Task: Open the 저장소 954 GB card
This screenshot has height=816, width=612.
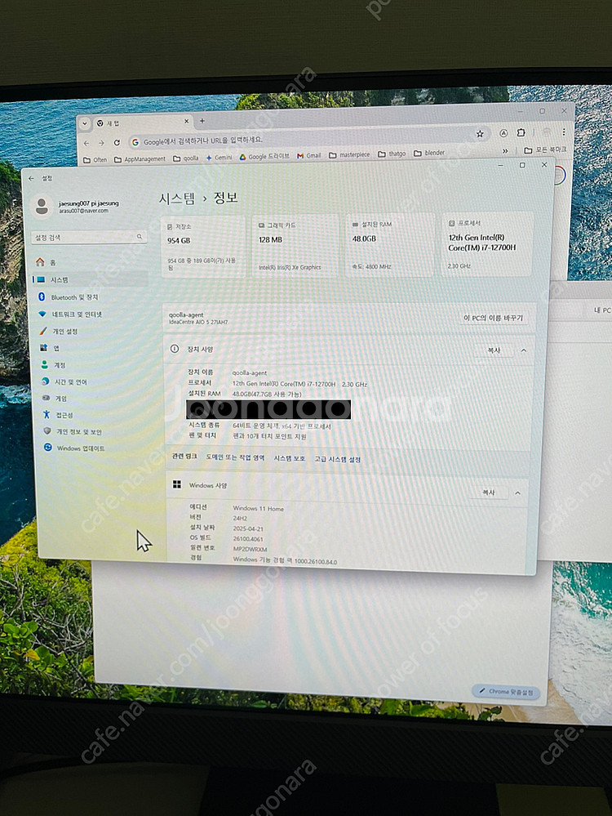Action: click(203, 247)
